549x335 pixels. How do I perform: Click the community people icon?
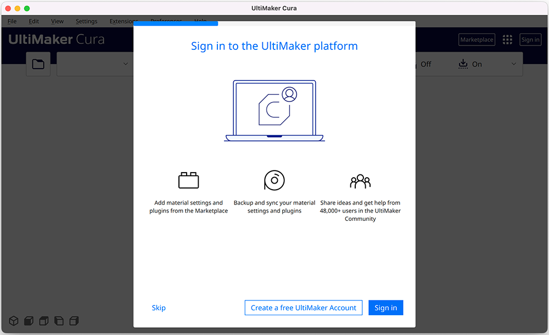tap(360, 181)
